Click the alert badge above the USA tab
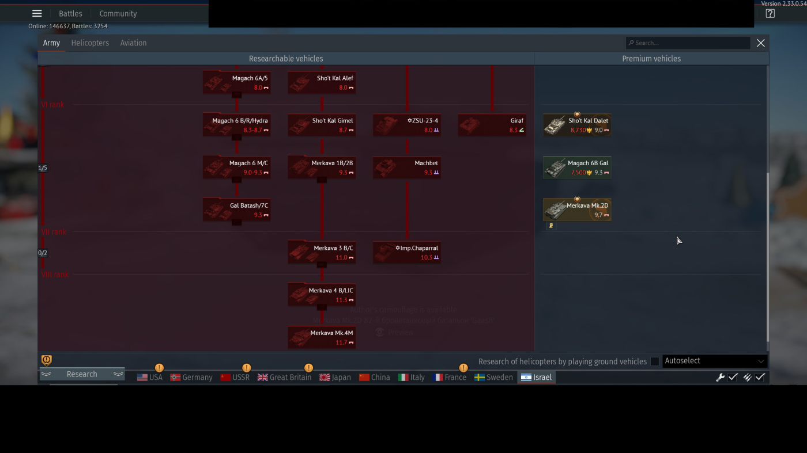807x453 pixels. 159,368
